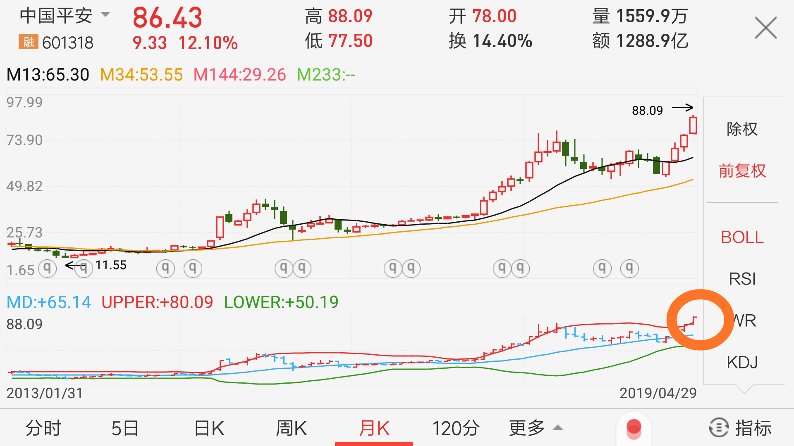Click the 开 78.00 open price
Screen dimensions: 794x446
point(483,16)
